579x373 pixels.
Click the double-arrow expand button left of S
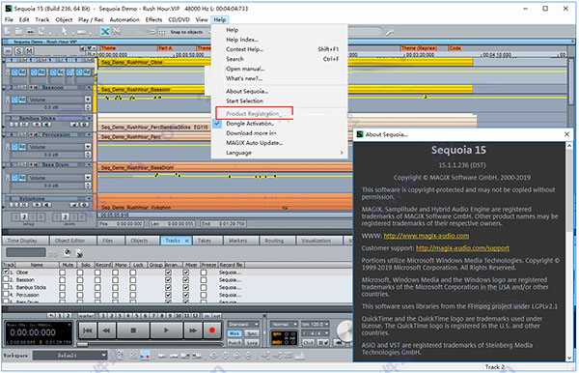coord(8,51)
